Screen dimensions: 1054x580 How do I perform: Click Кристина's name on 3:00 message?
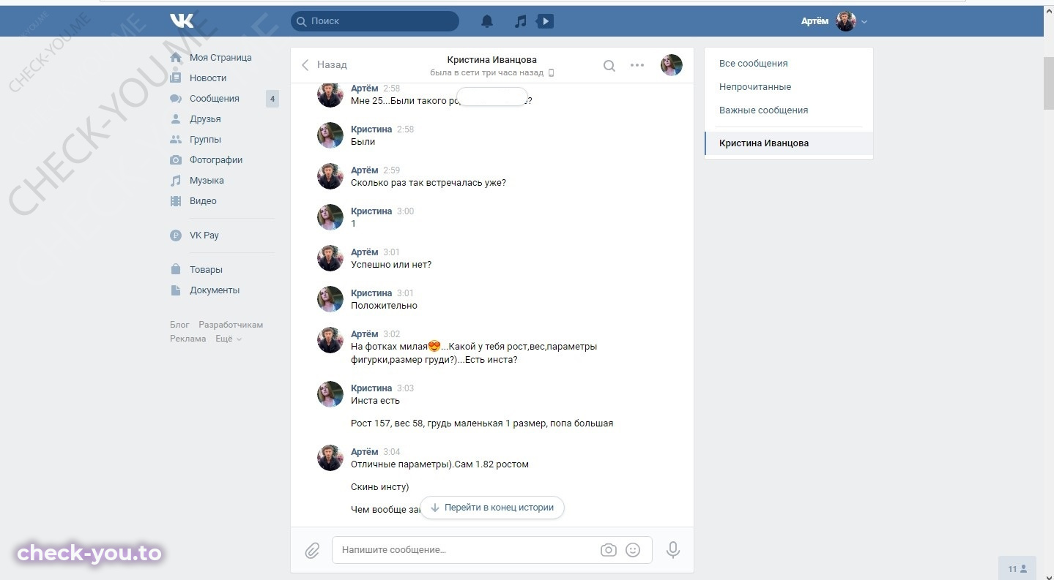371,211
